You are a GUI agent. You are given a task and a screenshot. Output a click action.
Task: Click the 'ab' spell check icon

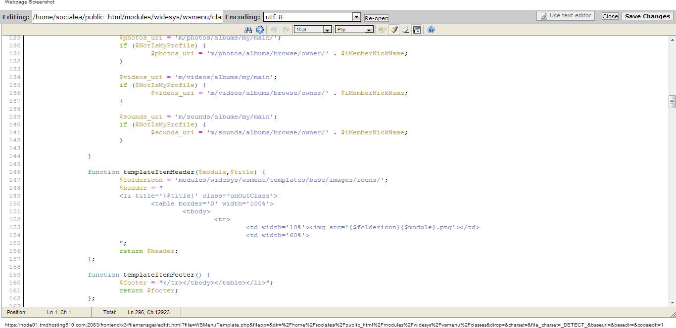tap(382, 30)
